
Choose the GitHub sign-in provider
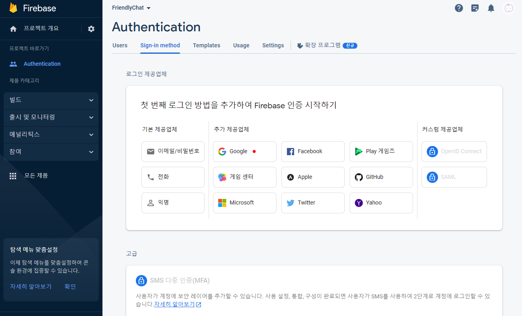tap(381, 177)
